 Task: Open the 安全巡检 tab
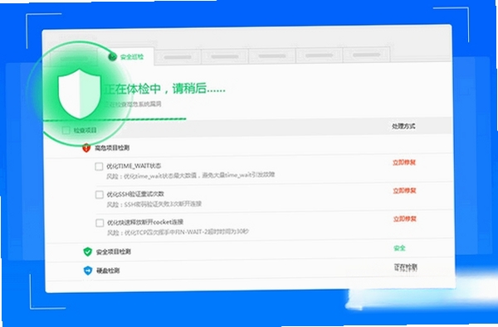[x=126, y=57]
